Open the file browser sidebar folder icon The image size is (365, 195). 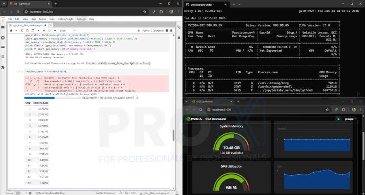click(x=3, y=28)
